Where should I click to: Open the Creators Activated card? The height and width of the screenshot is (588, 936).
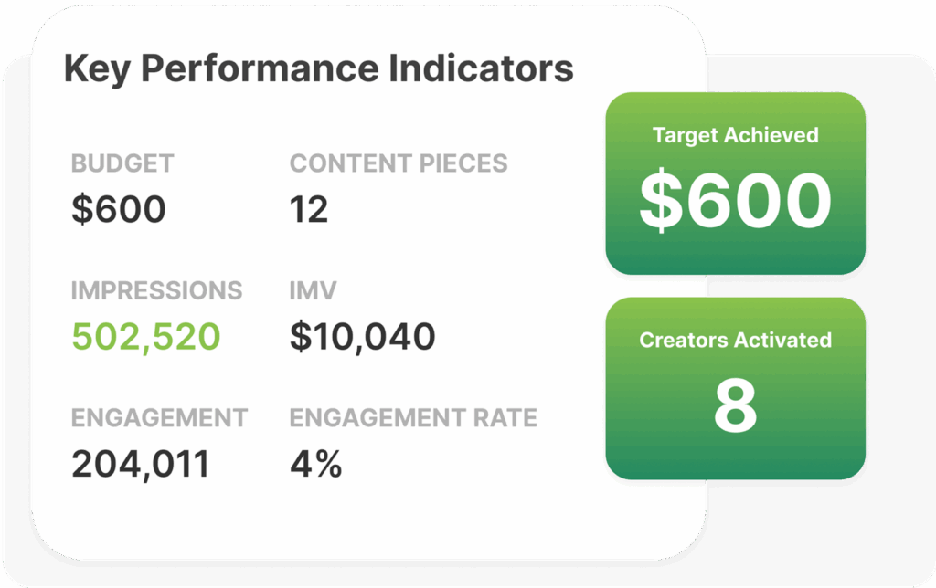tap(736, 388)
